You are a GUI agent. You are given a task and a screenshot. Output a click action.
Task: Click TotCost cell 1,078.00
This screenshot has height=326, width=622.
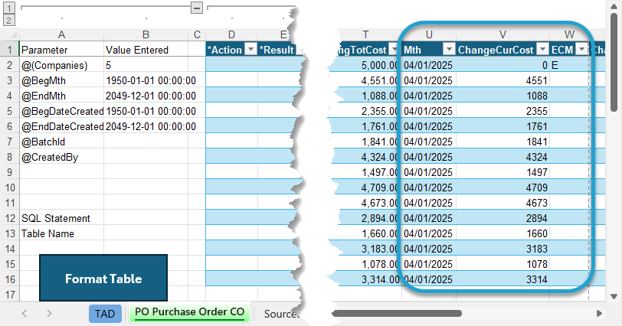pos(367,264)
